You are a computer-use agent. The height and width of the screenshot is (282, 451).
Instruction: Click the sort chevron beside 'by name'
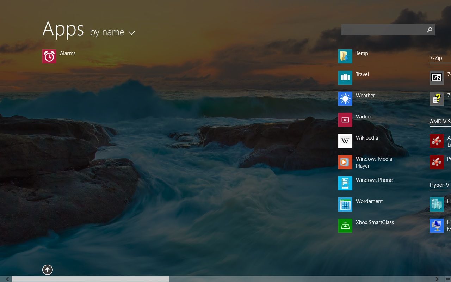coord(131,33)
